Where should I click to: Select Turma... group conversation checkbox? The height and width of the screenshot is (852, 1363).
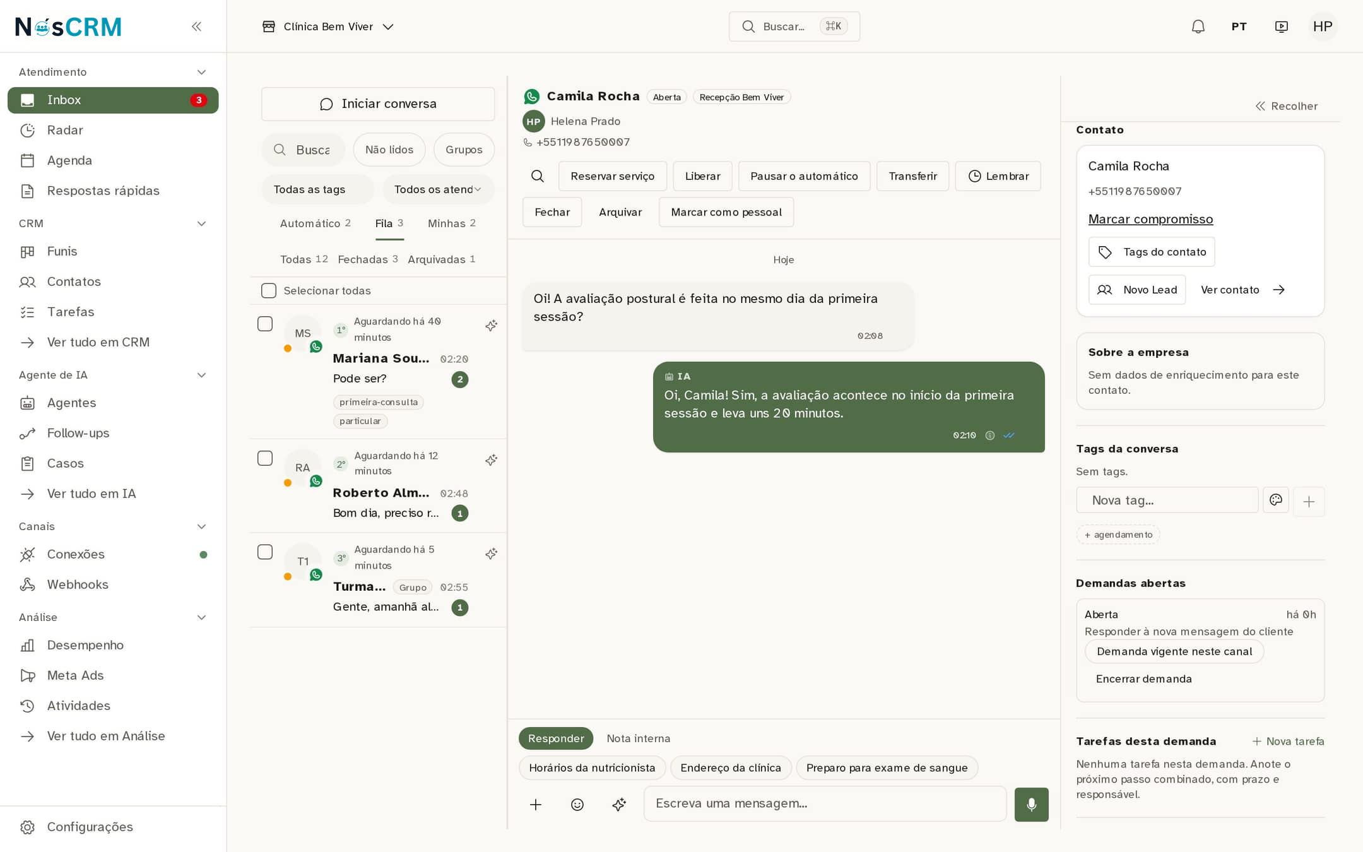(265, 552)
